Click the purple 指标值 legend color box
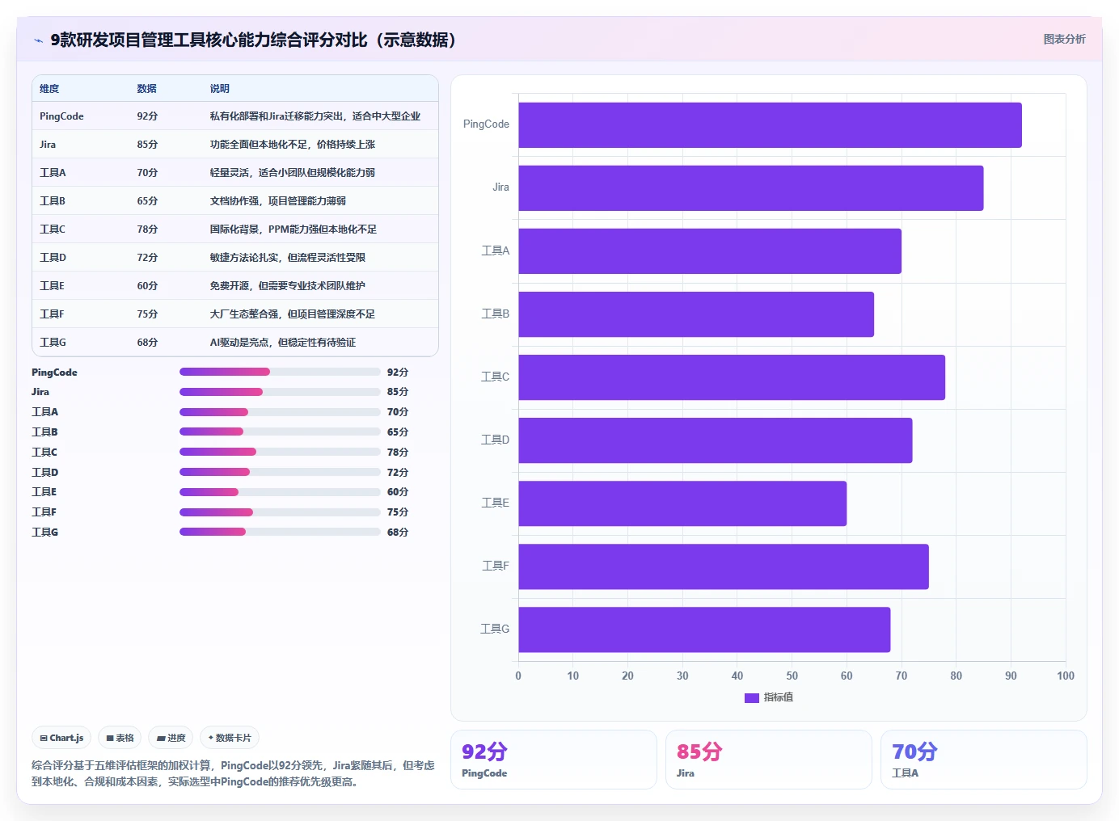 pyautogui.click(x=752, y=697)
